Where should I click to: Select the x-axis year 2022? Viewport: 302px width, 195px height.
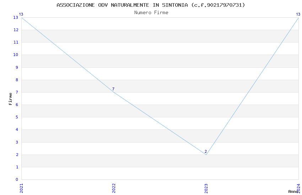pyautogui.click(x=114, y=188)
